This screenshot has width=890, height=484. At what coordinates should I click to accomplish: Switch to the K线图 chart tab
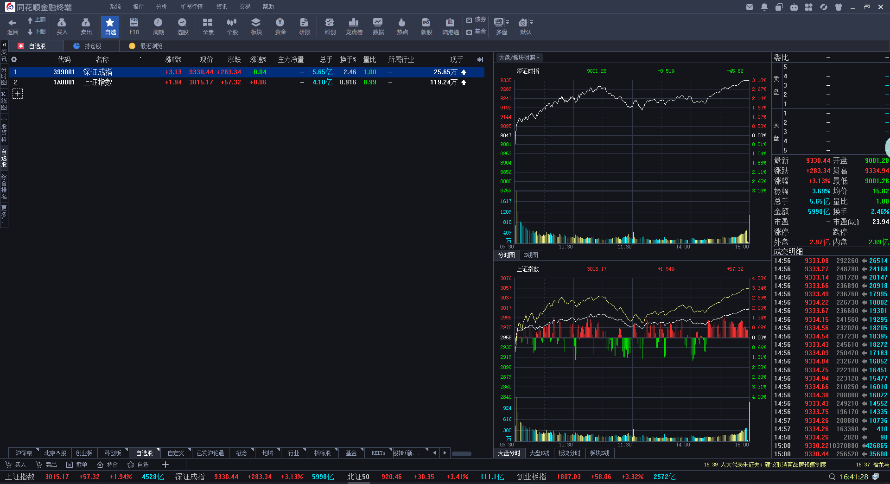tap(531, 255)
